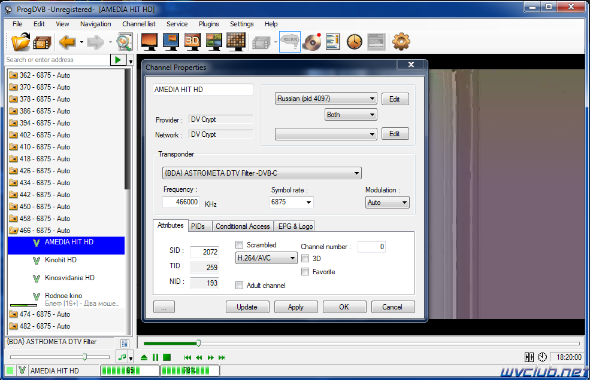Image resolution: width=590 pixels, height=380 pixels.
Task: Toggle SUBS subtitles bubble icon
Action: click(290, 42)
